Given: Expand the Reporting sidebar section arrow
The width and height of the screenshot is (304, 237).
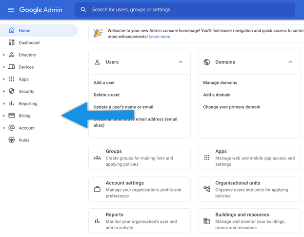Looking at the screenshot, I should [4, 103].
